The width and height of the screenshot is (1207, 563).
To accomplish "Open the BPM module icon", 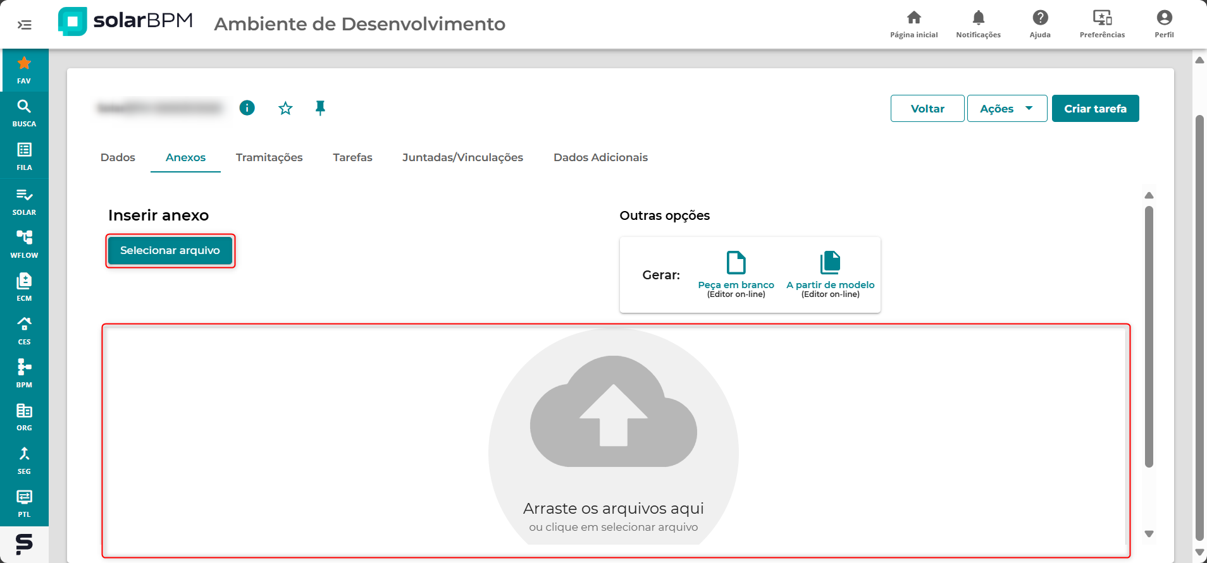I will (24, 373).
